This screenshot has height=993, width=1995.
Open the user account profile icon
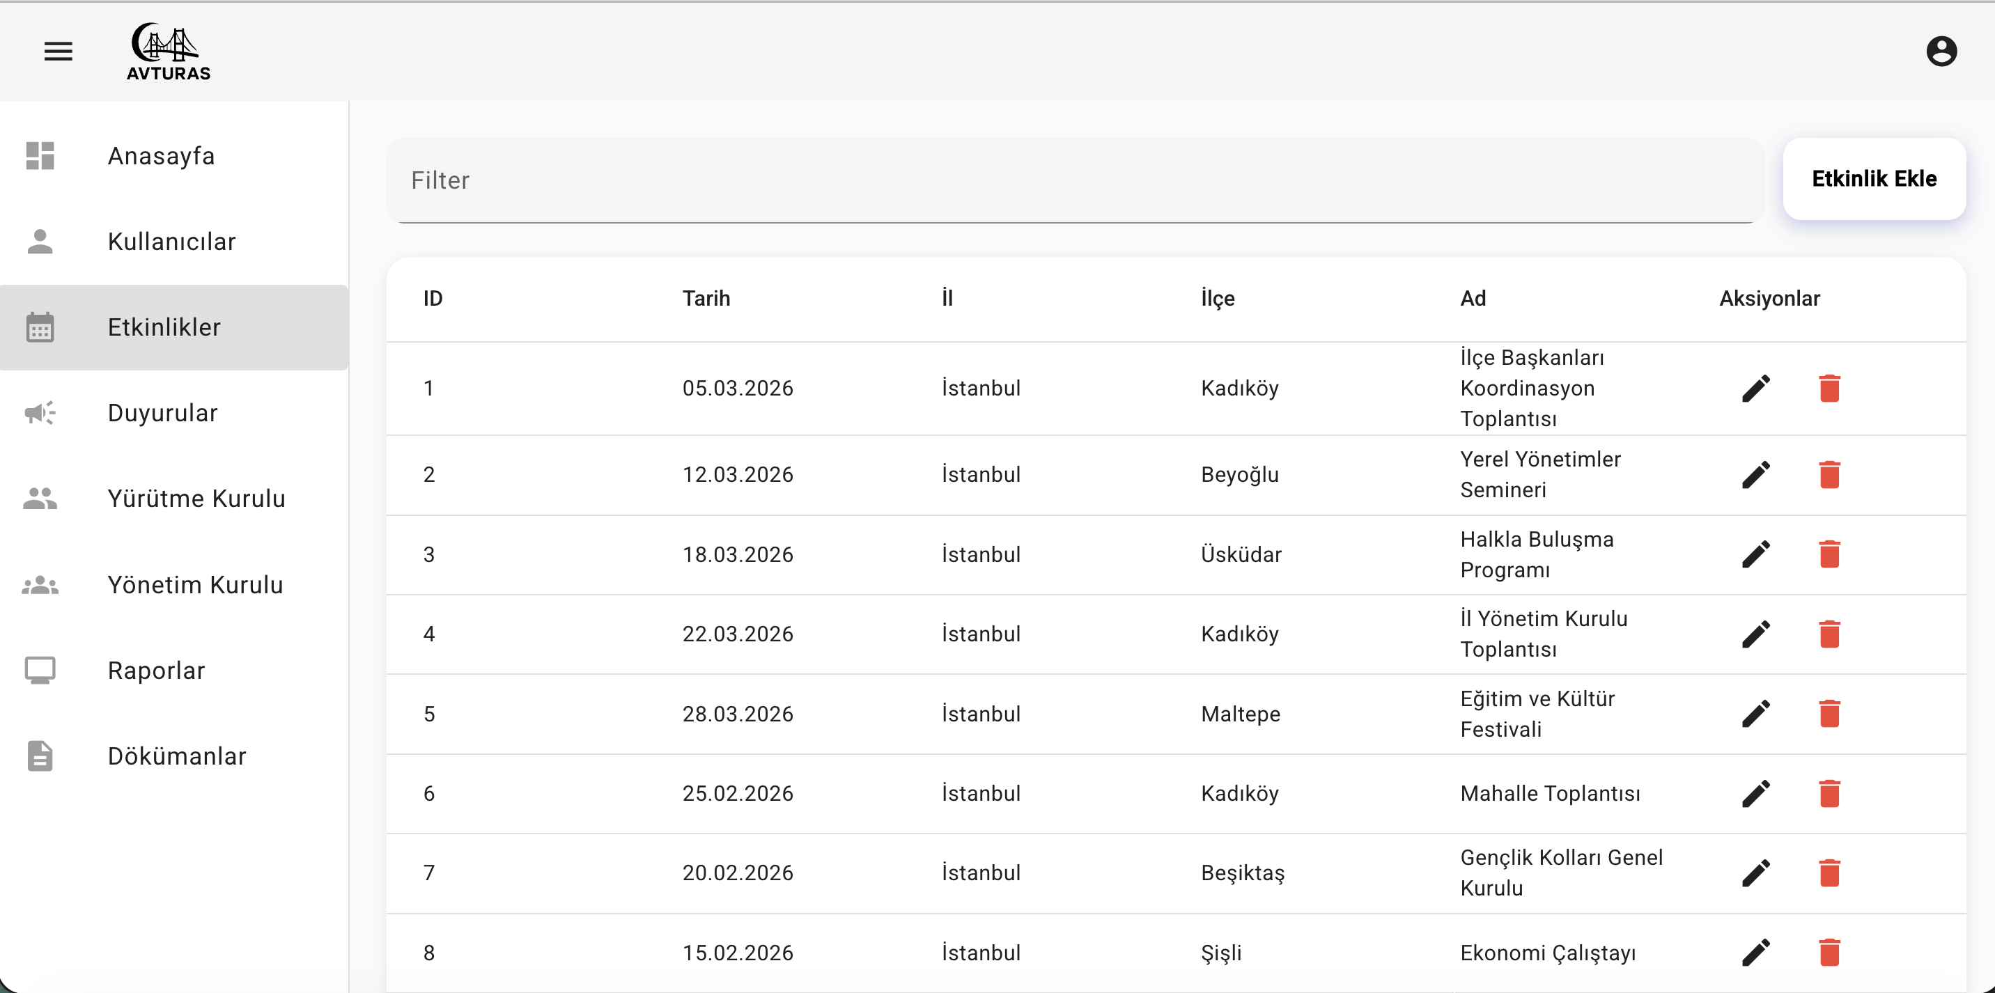point(1941,52)
